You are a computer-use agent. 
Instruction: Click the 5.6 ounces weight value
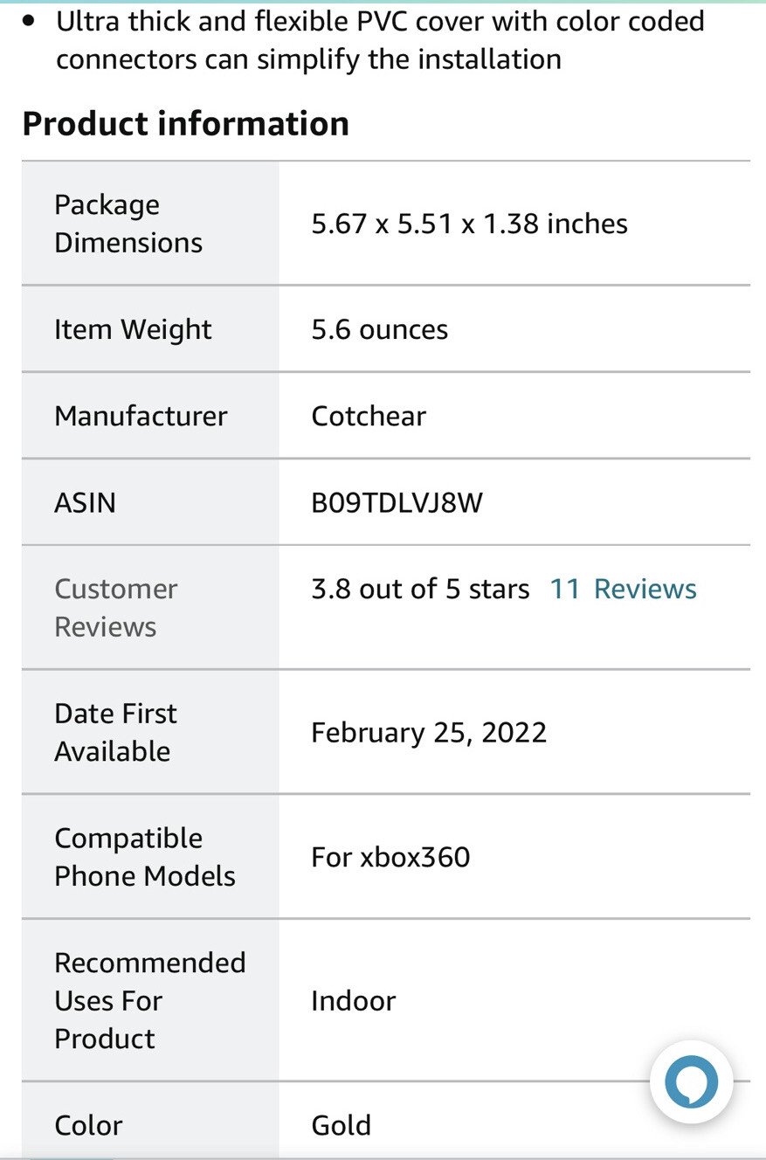pyautogui.click(x=379, y=329)
